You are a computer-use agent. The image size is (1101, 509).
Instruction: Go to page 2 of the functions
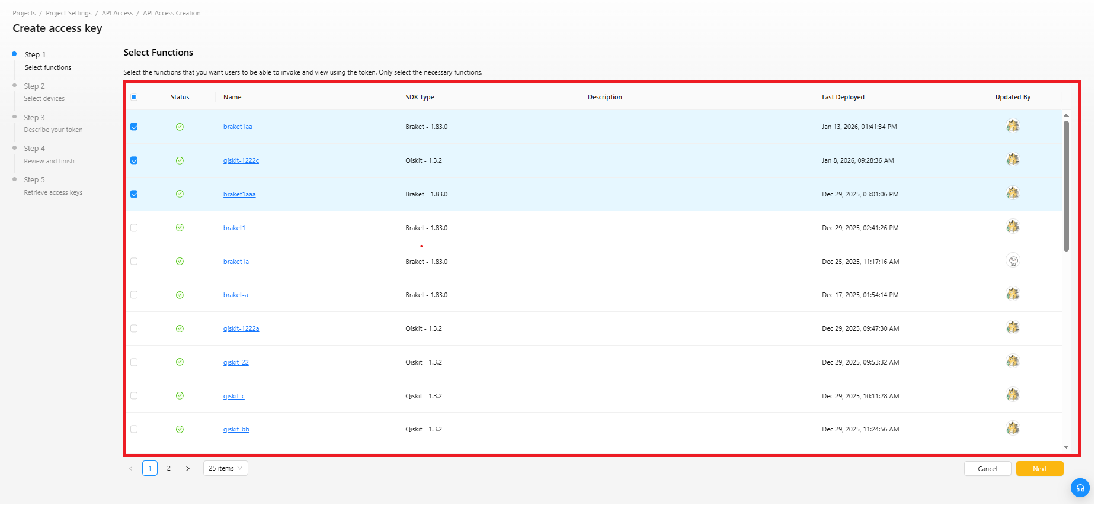click(x=169, y=469)
